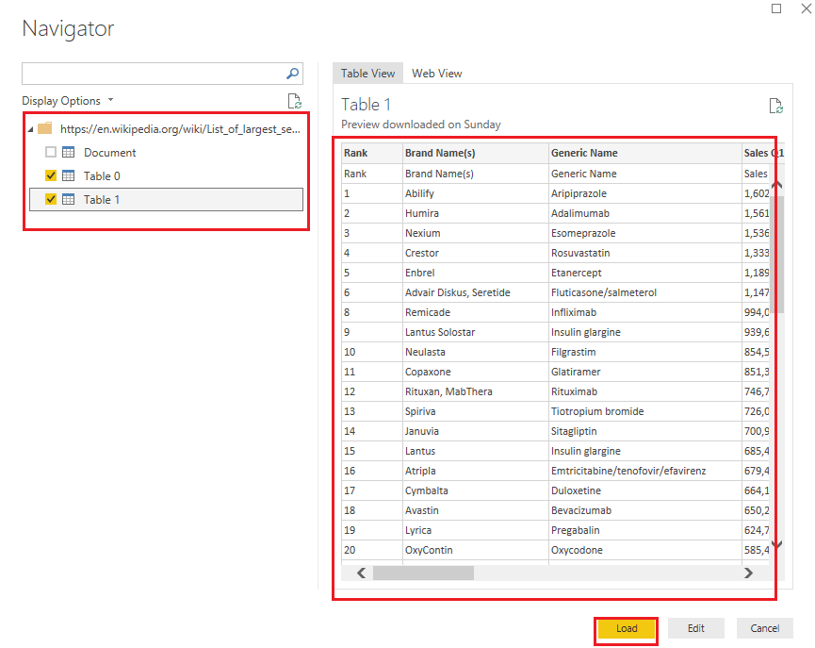The height and width of the screenshot is (648, 815).
Task: Click the Abilify cell
Action: pyautogui.click(x=476, y=193)
